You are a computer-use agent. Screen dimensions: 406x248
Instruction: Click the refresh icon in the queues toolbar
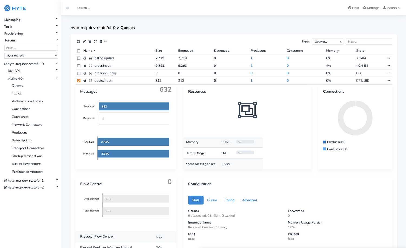tap(95, 41)
